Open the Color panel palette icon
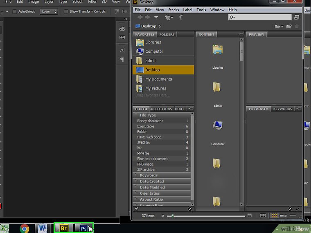The height and width of the screenshot is (233, 311). click(x=122, y=29)
